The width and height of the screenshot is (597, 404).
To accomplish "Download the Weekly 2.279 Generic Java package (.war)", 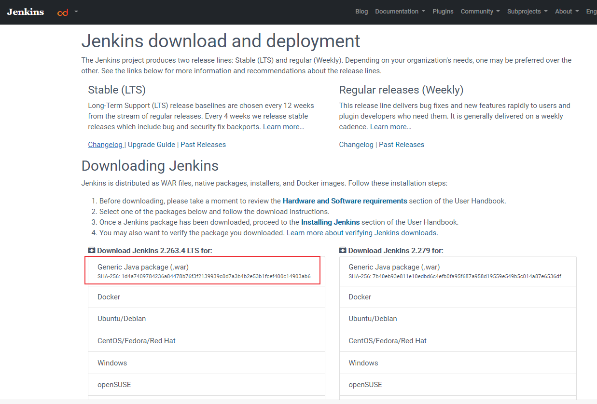I will coord(458,271).
